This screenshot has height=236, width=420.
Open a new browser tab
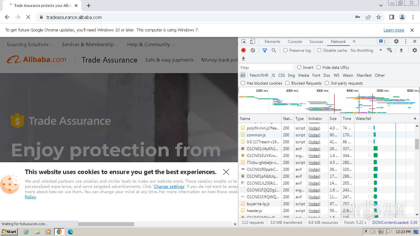88,6
